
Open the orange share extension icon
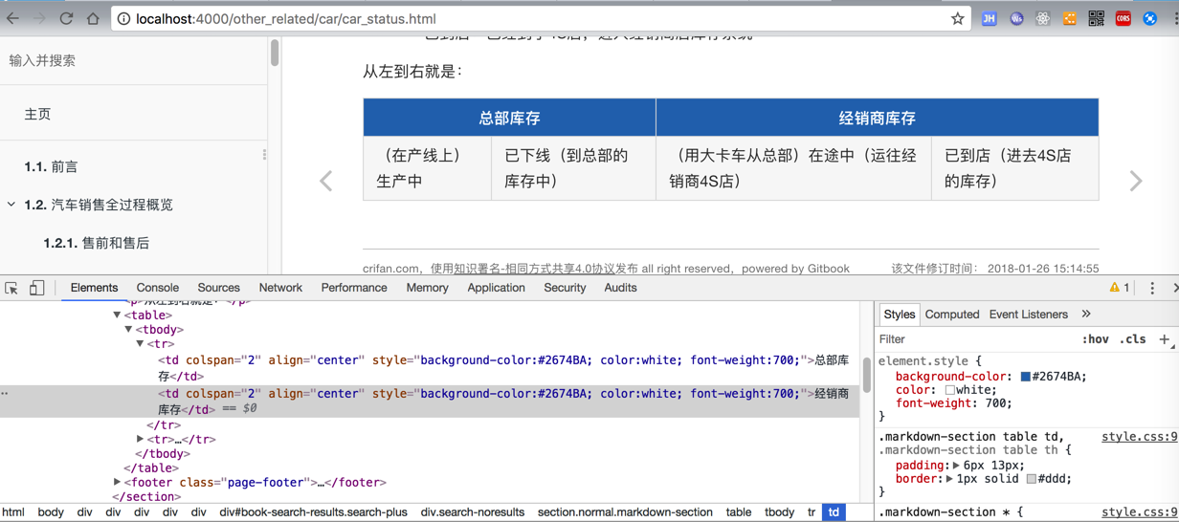pyautogui.click(x=1070, y=18)
